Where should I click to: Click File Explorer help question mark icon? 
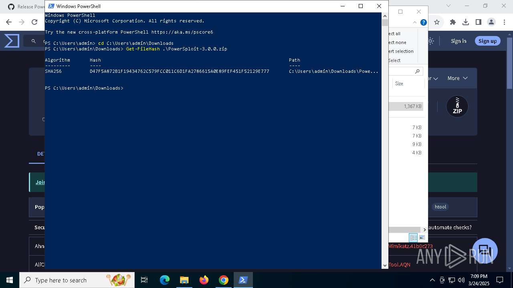[423, 23]
